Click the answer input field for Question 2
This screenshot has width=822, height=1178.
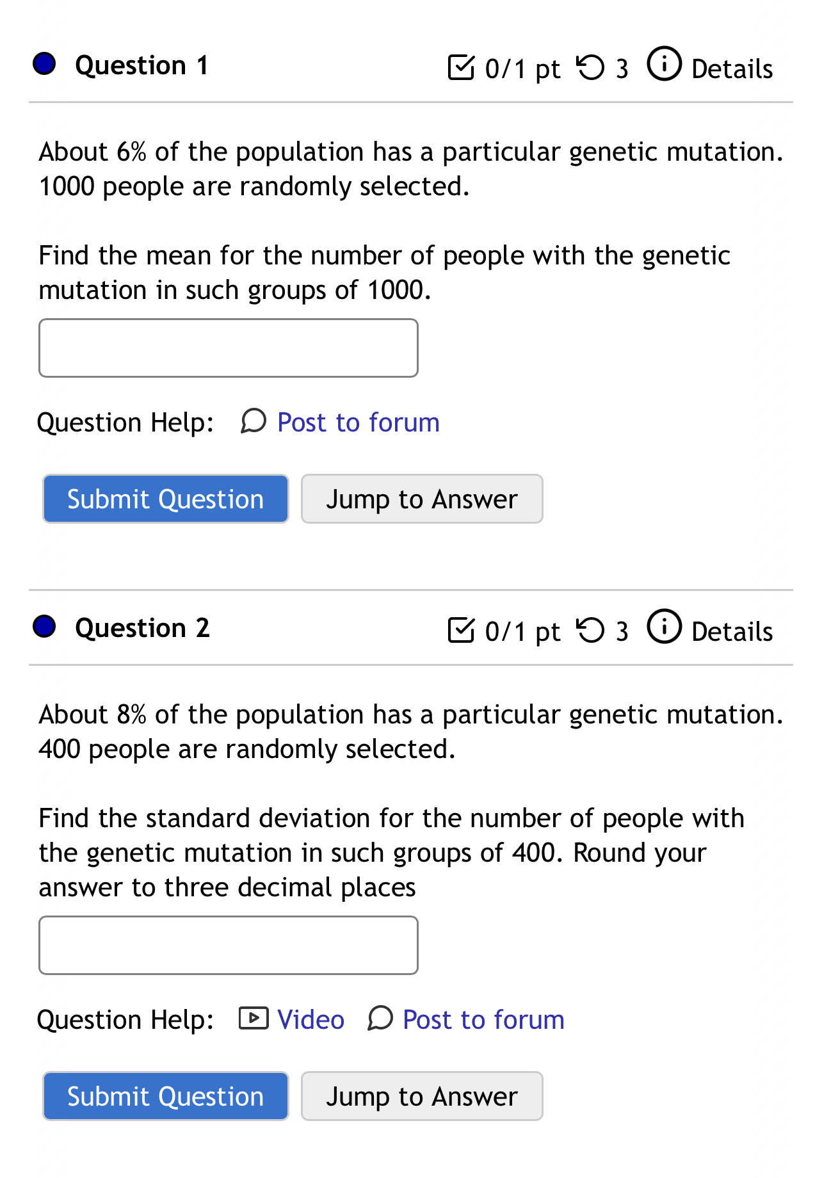pyautogui.click(x=228, y=945)
